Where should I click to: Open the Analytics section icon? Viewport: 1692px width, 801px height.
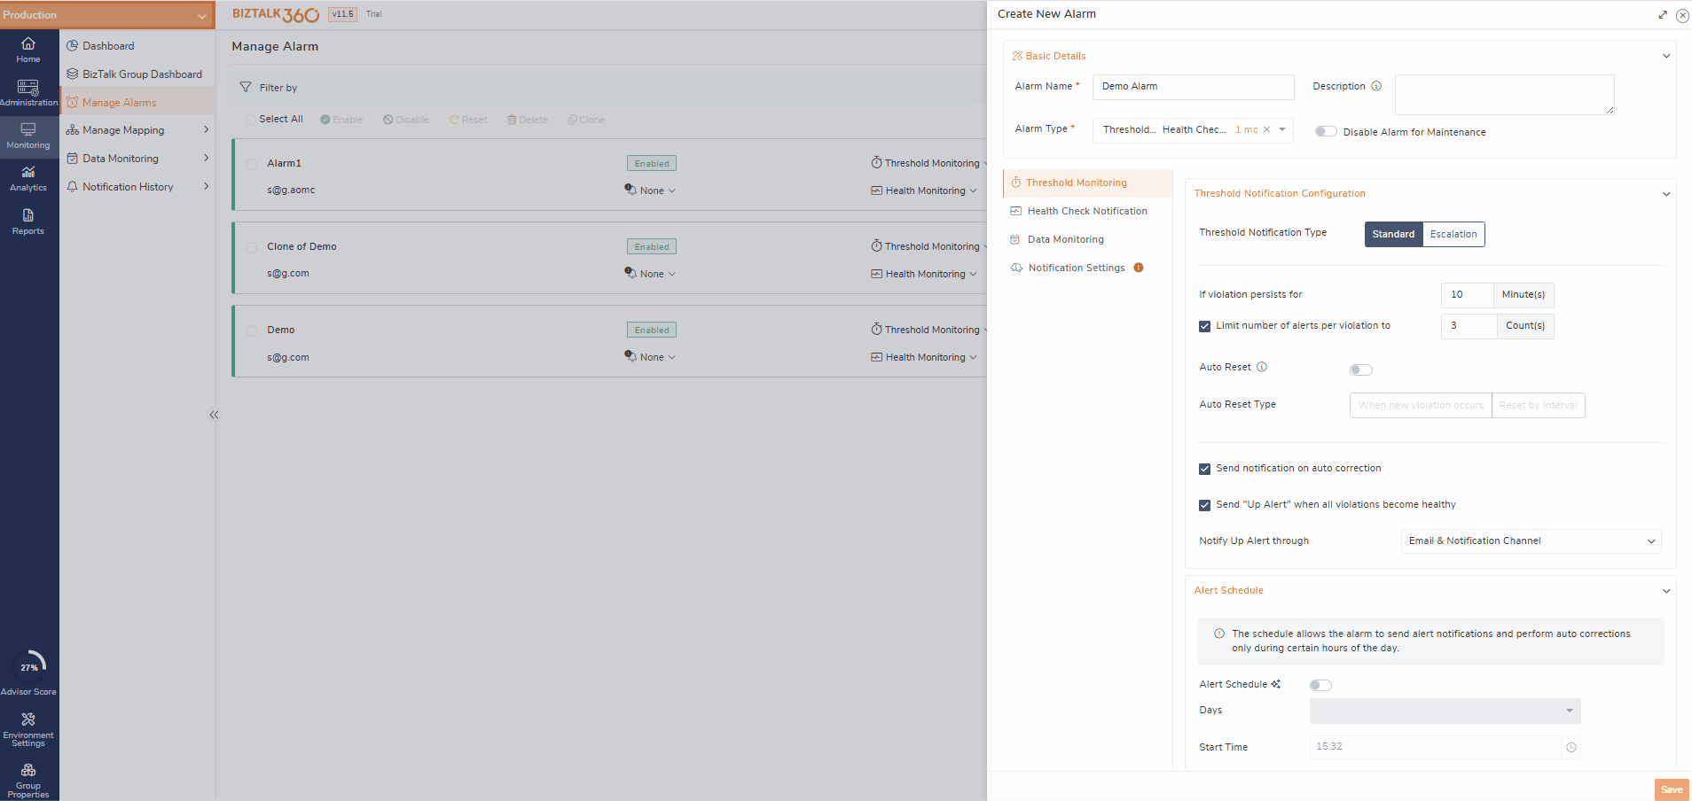tap(28, 178)
